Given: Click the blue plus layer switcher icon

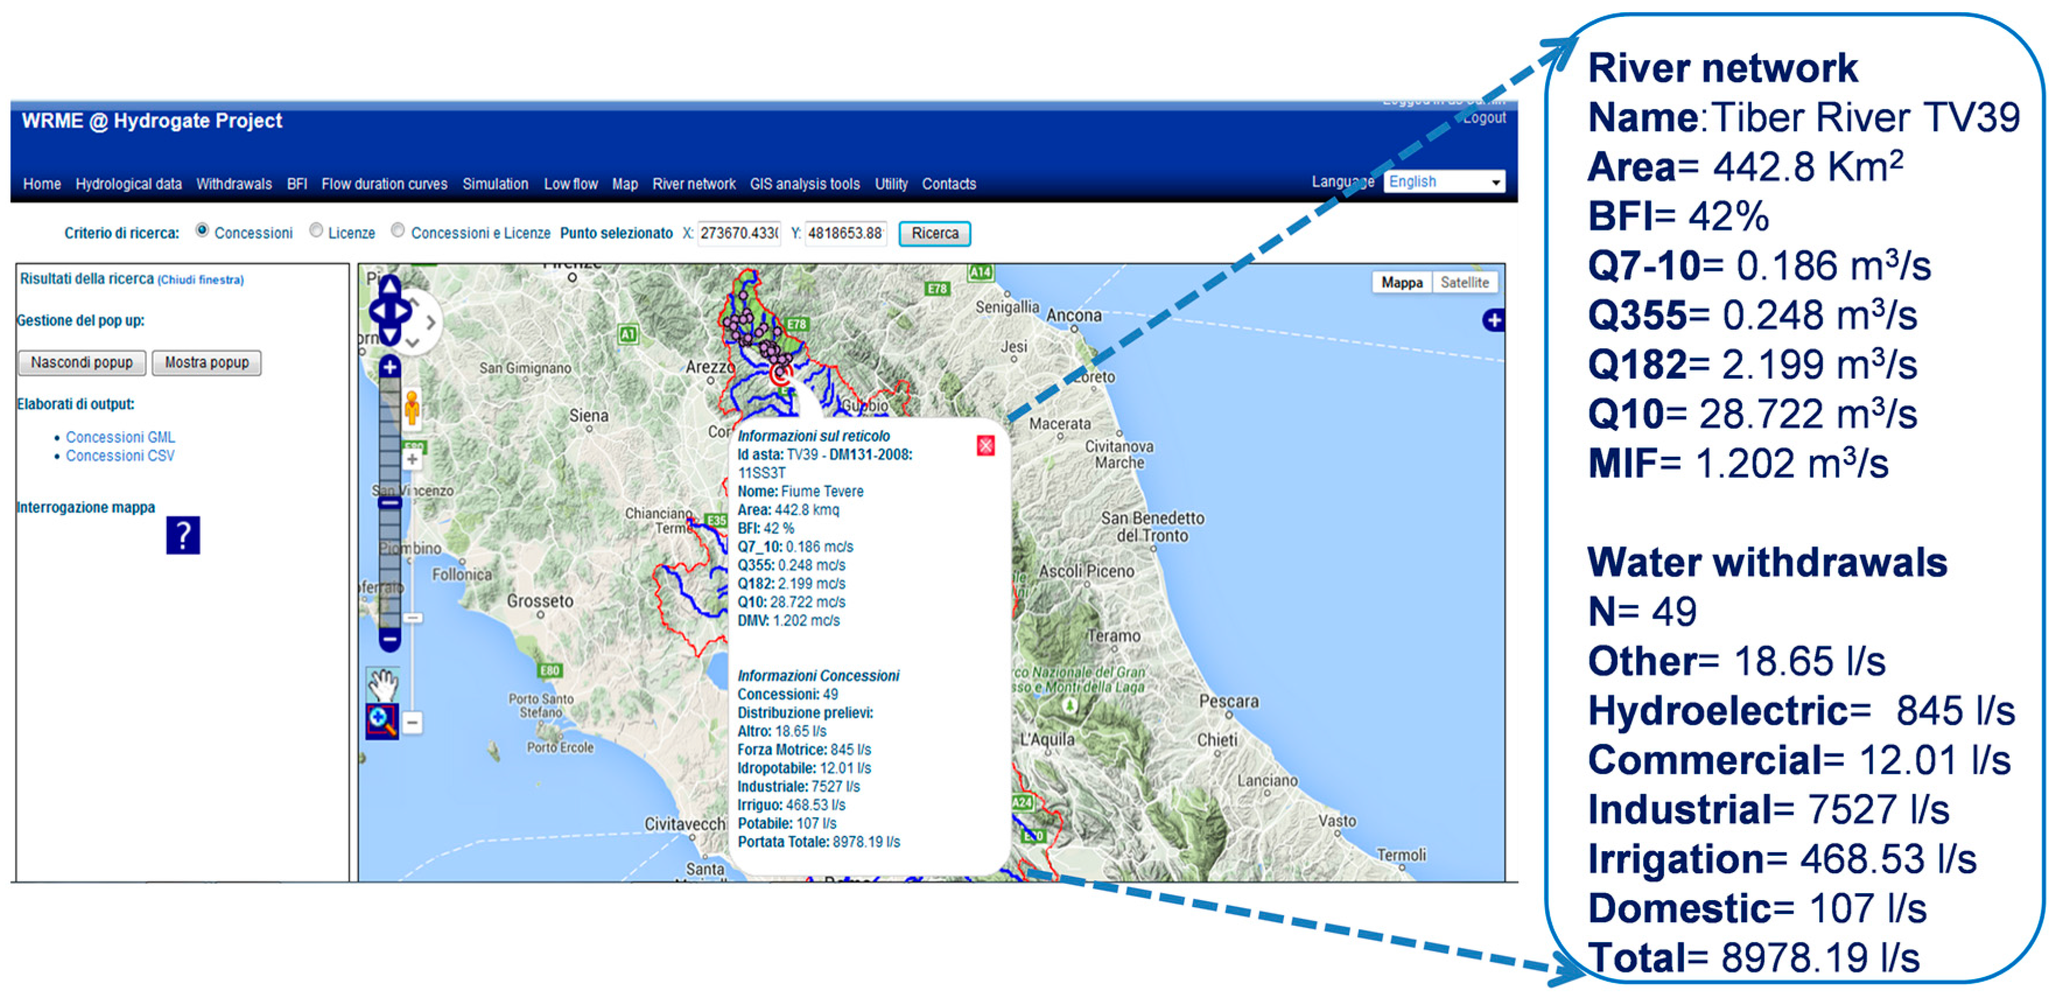Looking at the screenshot, I should pos(1493,321).
